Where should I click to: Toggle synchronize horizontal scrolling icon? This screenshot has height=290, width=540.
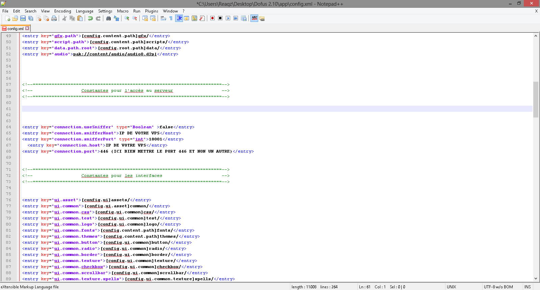[x=153, y=18]
